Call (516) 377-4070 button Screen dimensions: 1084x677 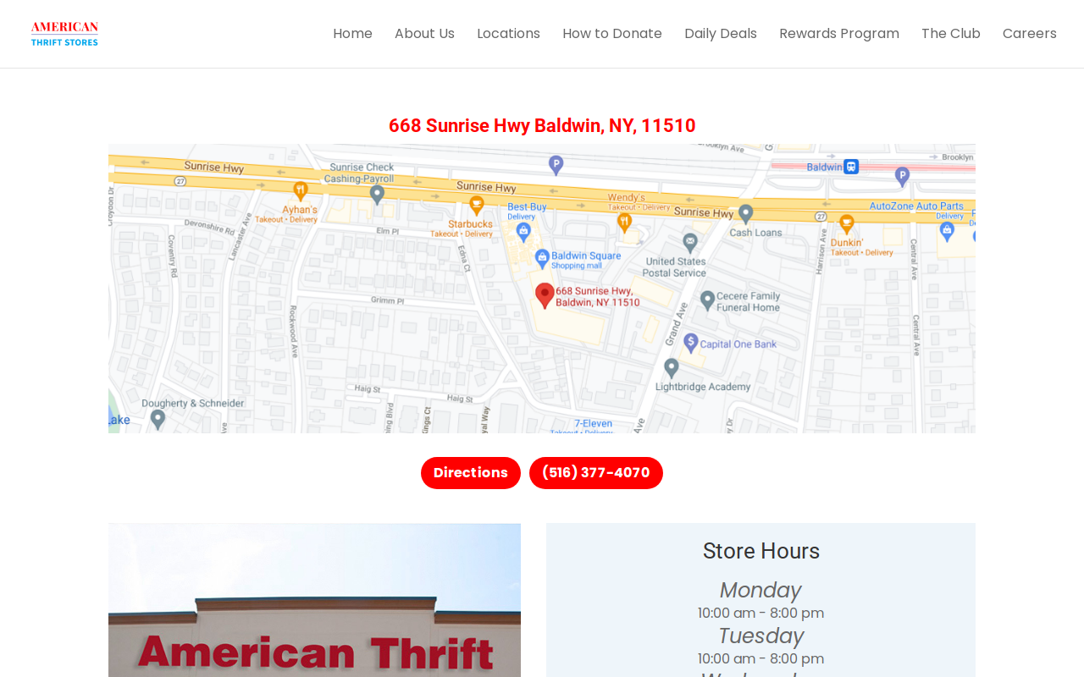click(x=596, y=473)
